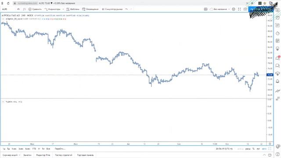Click the Compare (Сравнить) button
The width and height of the screenshot is (281, 158).
(x=35, y=9)
